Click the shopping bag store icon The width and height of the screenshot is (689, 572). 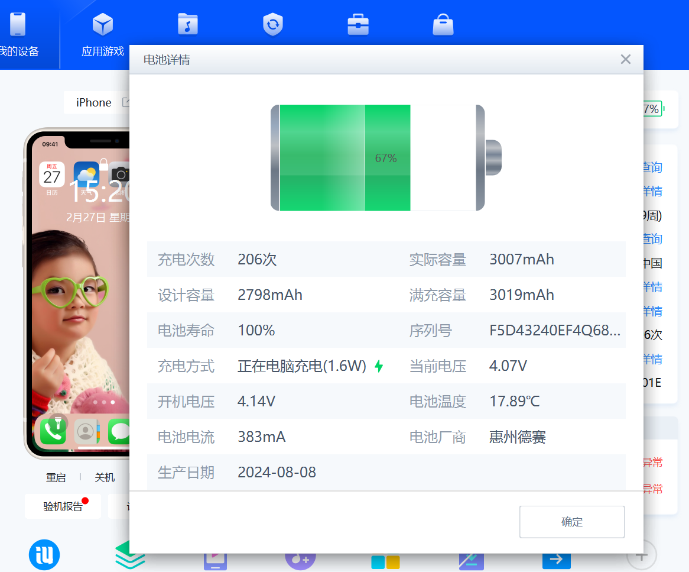click(x=443, y=25)
